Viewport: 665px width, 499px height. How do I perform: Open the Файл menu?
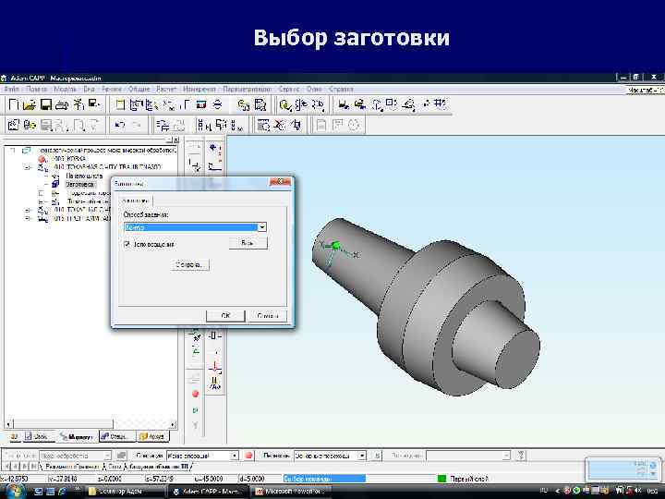pos(11,89)
